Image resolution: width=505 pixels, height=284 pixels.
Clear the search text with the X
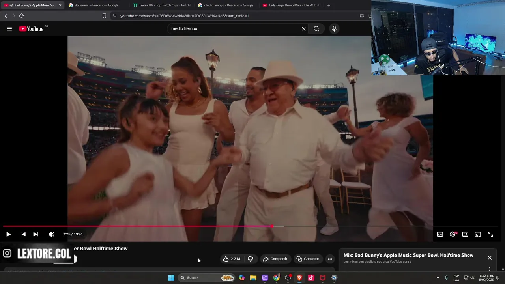point(304,29)
